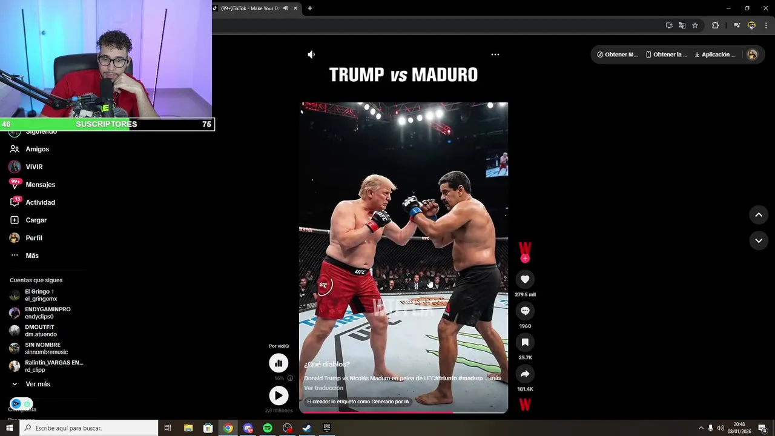
Task: Open the video options three-dot menu
Action: [x=495, y=54]
